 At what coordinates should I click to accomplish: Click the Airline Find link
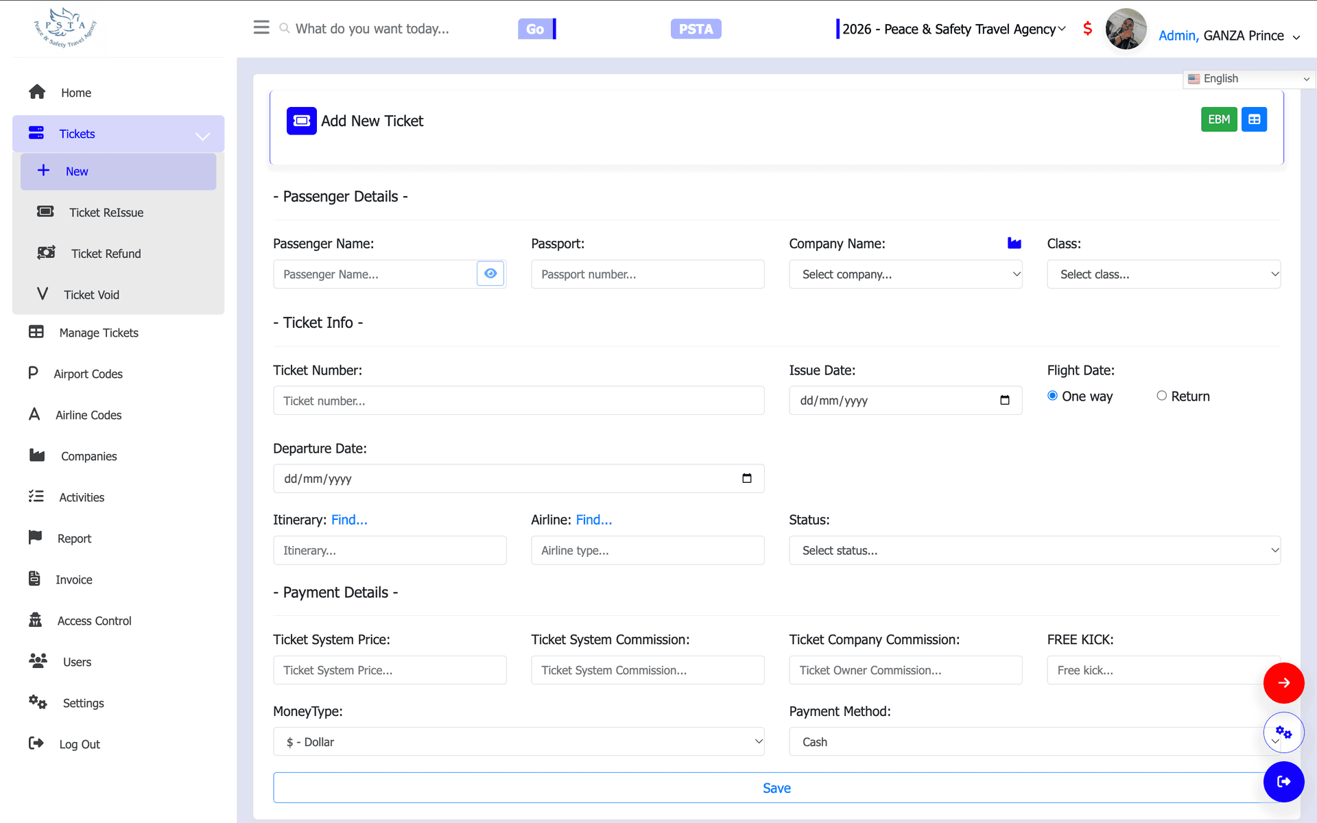[594, 520]
